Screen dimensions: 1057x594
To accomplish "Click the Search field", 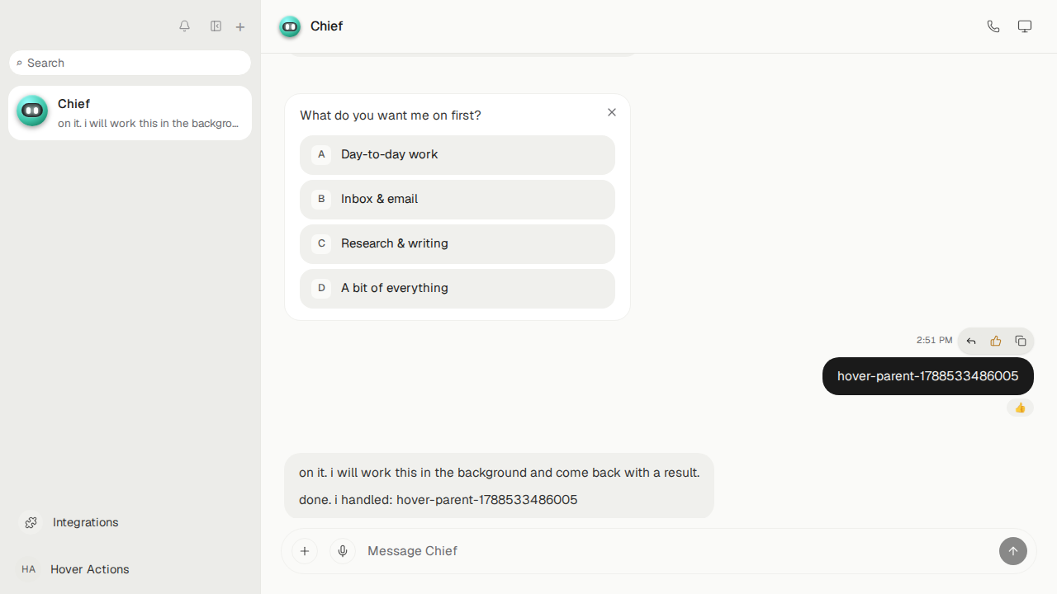I will click(x=130, y=63).
